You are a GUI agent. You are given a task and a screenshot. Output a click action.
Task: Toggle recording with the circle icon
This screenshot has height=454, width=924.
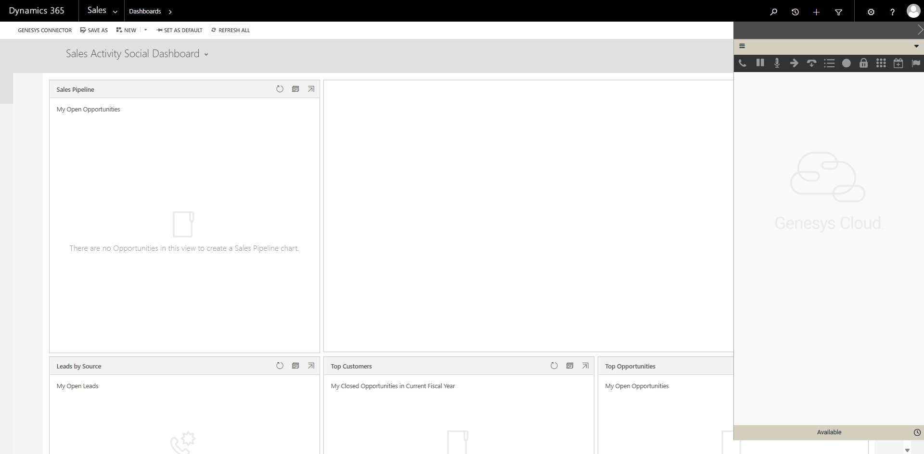[x=846, y=63]
